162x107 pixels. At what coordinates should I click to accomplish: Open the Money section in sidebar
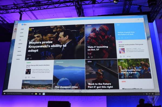pos(21,44)
